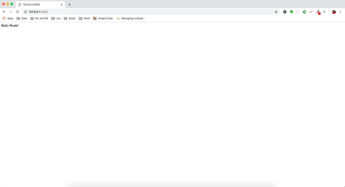Open the green circle extension icon
Image resolution: width=345 pixels, height=187 pixels.
point(304,12)
